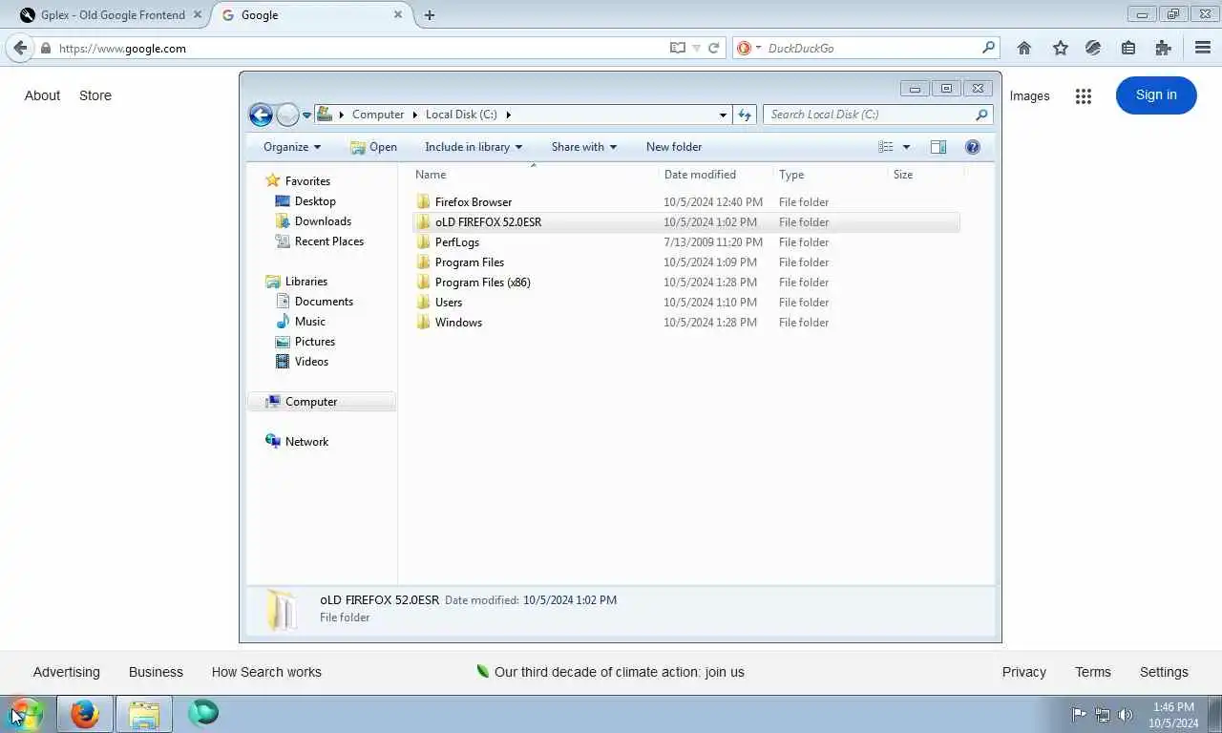Select Libraries in the navigation pane

(x=305, y=282)
